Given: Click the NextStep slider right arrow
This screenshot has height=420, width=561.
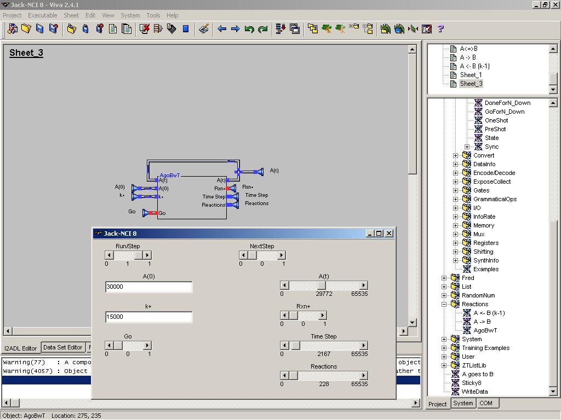Looking at the screenshot, I should click(x=282, y=255).
